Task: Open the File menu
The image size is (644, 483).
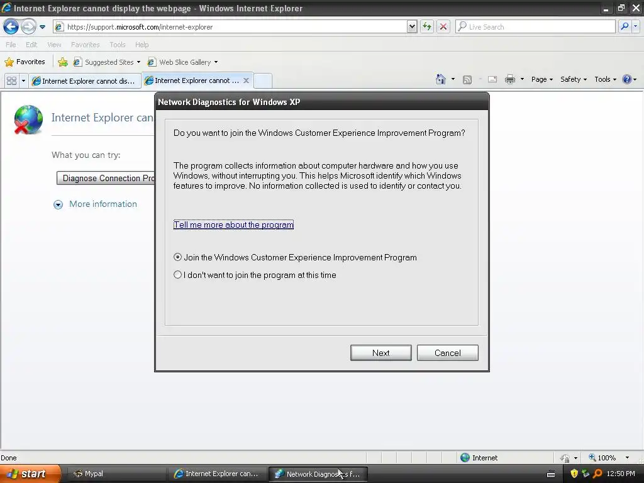Action: coord(11,45)
